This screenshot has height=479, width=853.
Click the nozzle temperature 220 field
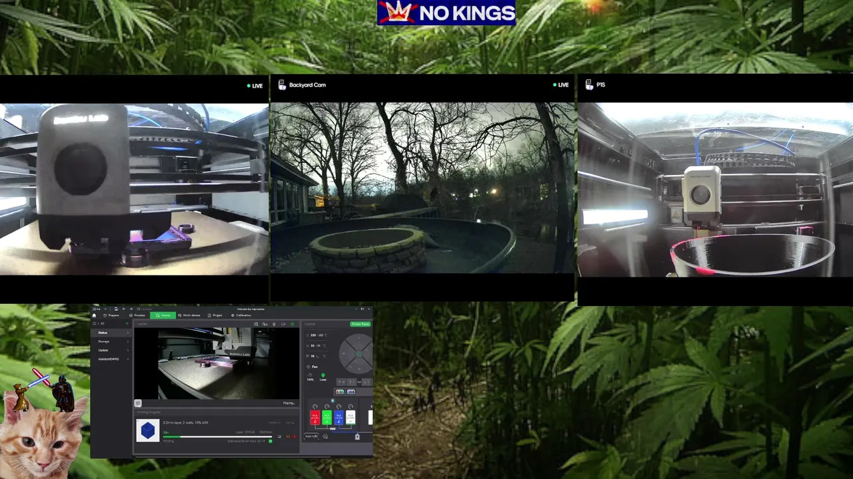[317, 335]
